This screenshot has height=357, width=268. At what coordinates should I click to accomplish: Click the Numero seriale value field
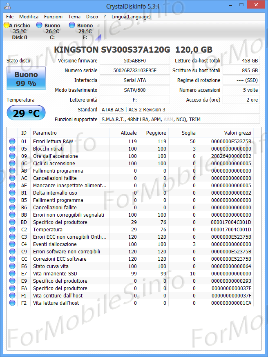pyautogui.click(x=135, y=71)
